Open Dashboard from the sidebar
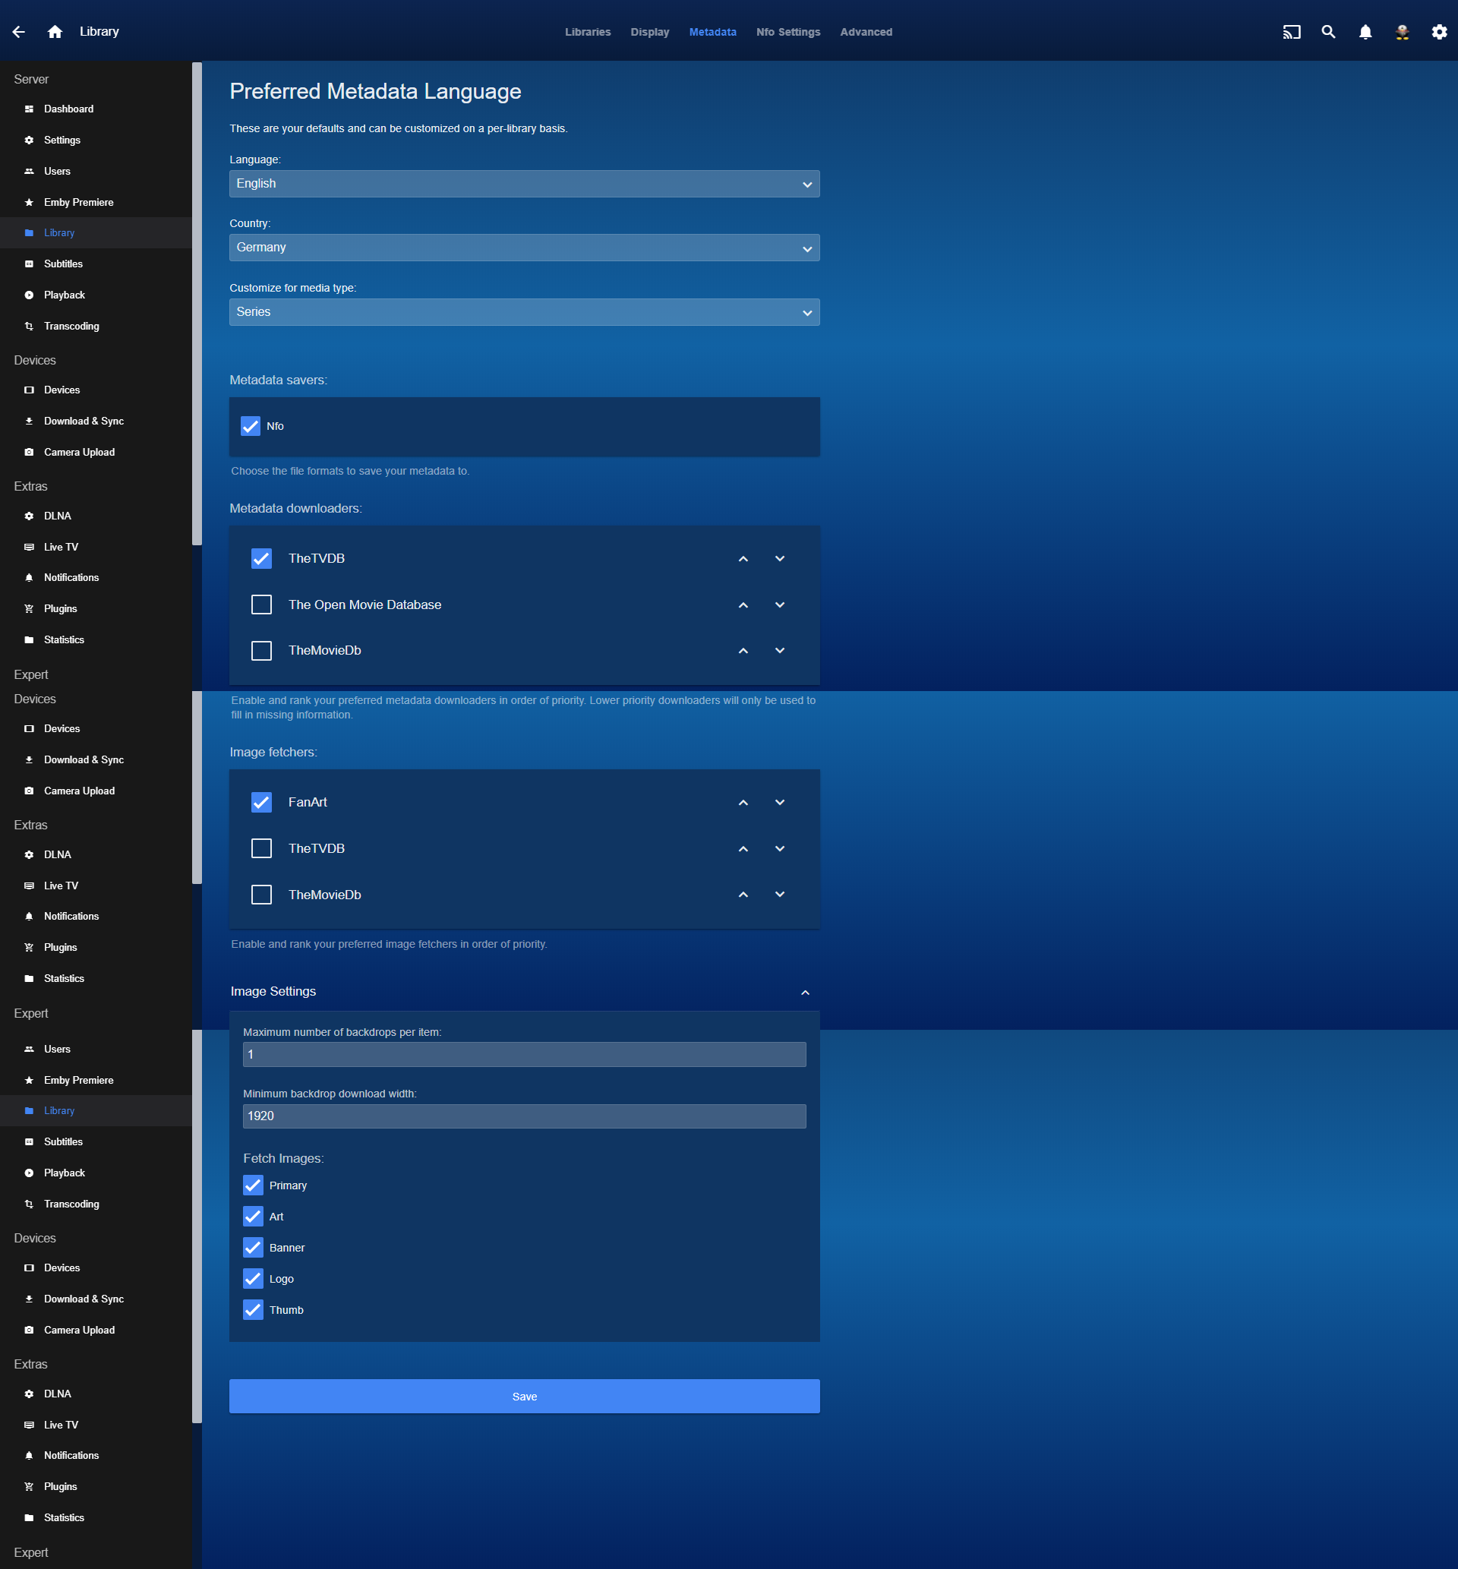Viewport: 1458px width, 1569px height. [96, 109]
